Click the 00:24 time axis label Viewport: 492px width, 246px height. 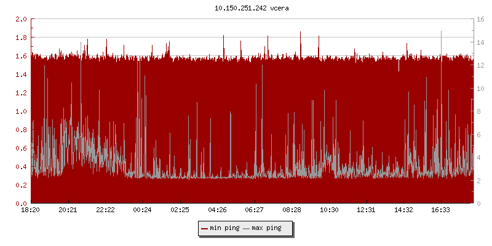(143, 210)
